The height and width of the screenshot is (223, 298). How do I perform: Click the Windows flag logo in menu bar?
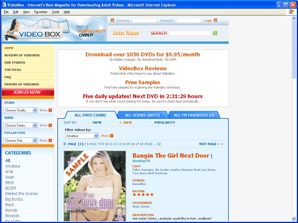pos(291,12)
